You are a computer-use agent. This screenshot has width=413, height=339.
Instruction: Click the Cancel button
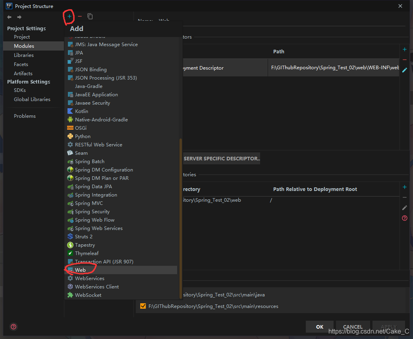pos(353,327)
